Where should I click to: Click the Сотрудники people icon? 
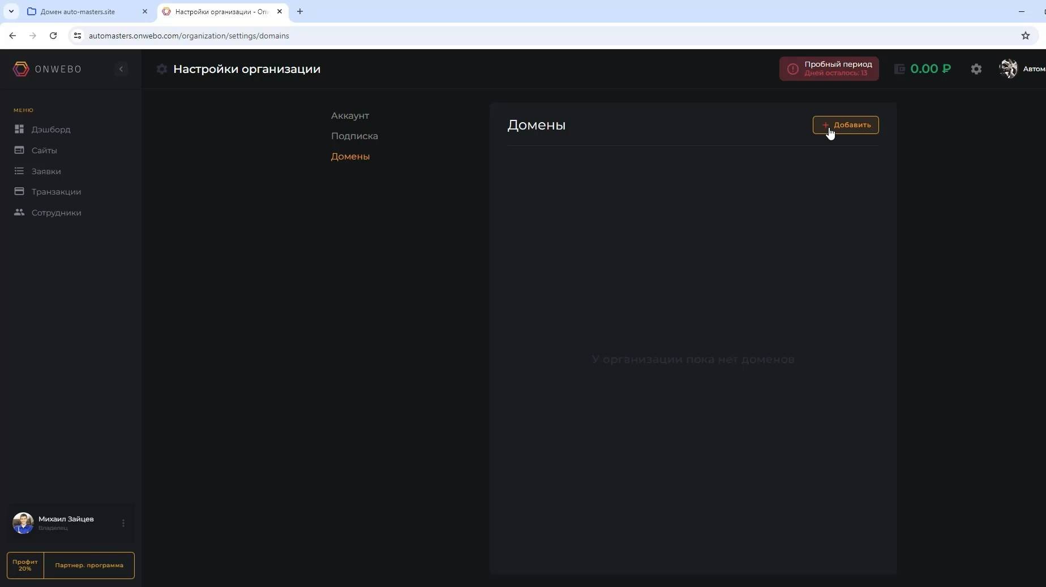(x=19, y=213)
